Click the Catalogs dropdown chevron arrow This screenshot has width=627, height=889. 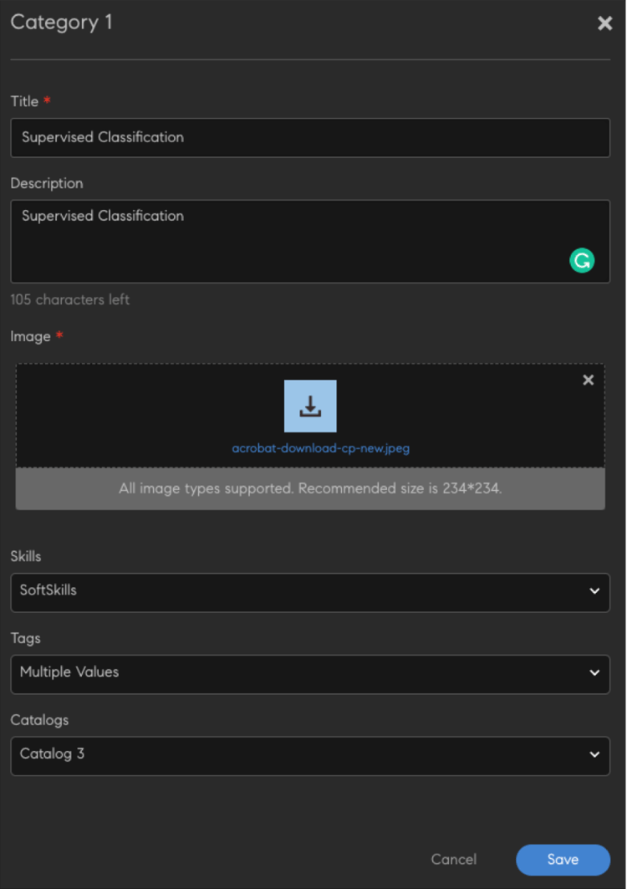[x=594, y=755]
